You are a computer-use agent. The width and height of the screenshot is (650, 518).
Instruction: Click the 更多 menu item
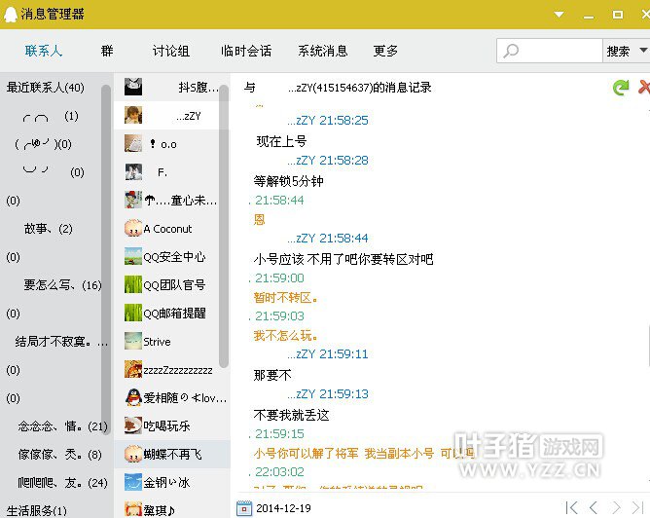385,51
